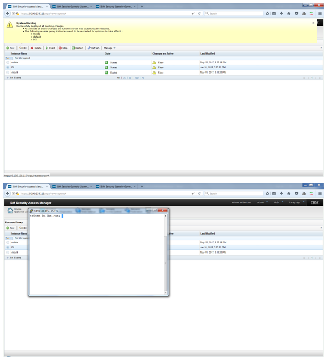Screen dimensions: 327x360
Task: Select the IGI instance radio in System Warning window
Action: tap(8, 67)
